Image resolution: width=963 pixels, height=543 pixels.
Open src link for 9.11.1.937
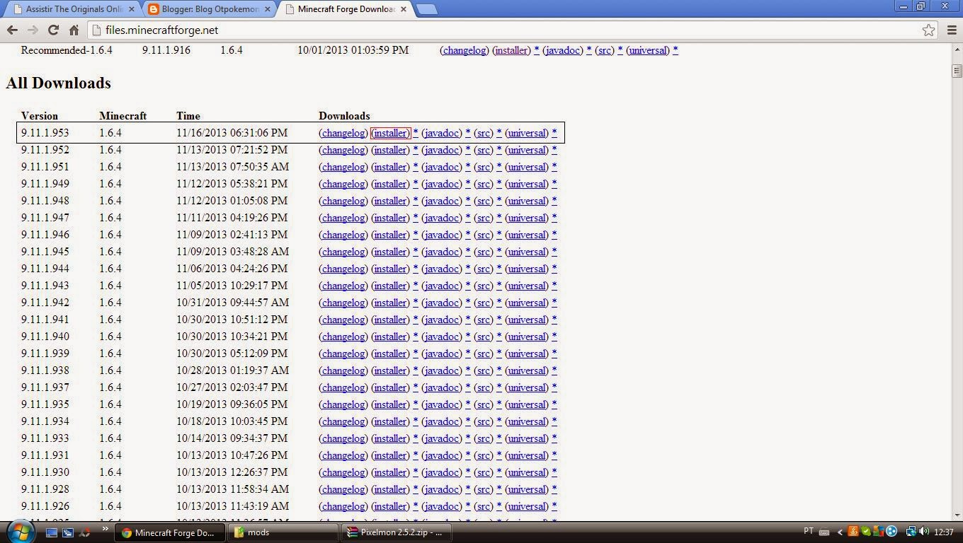point(484,387)
